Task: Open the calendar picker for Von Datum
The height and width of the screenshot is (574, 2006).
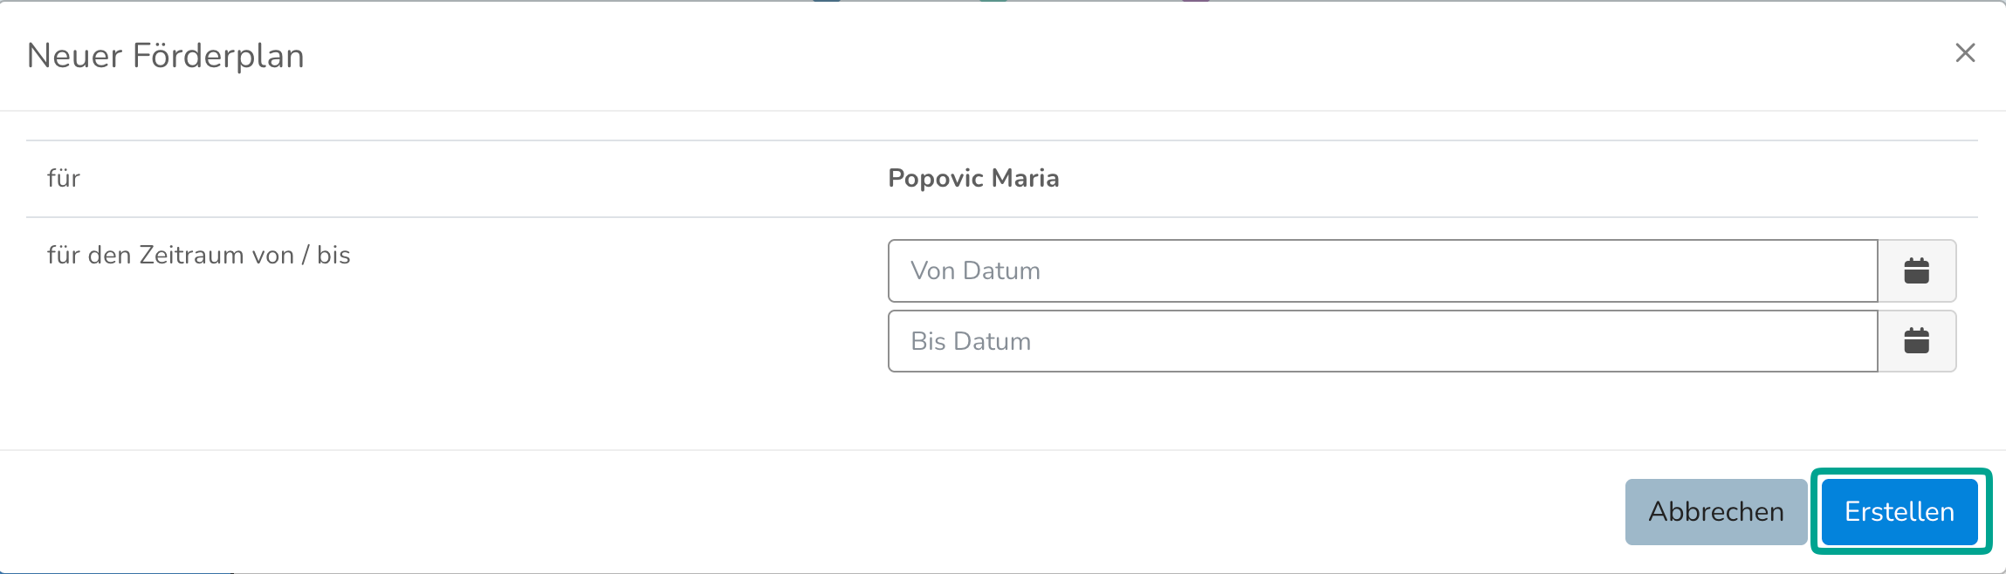Action: (x=1916, y=271)
